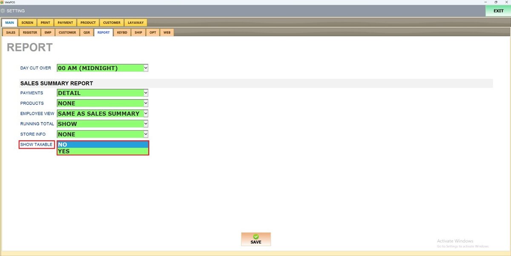This screenshot has width=511, height=256.
Task: Choose NO in the SHOW TAXABLE list
Action: 103,145
